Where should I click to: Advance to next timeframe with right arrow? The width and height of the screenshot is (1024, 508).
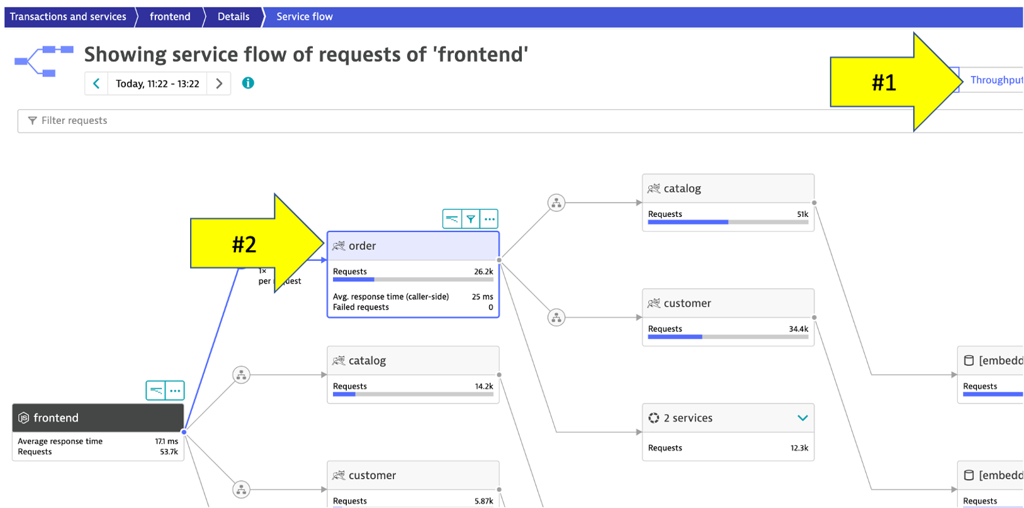point(219,84)
